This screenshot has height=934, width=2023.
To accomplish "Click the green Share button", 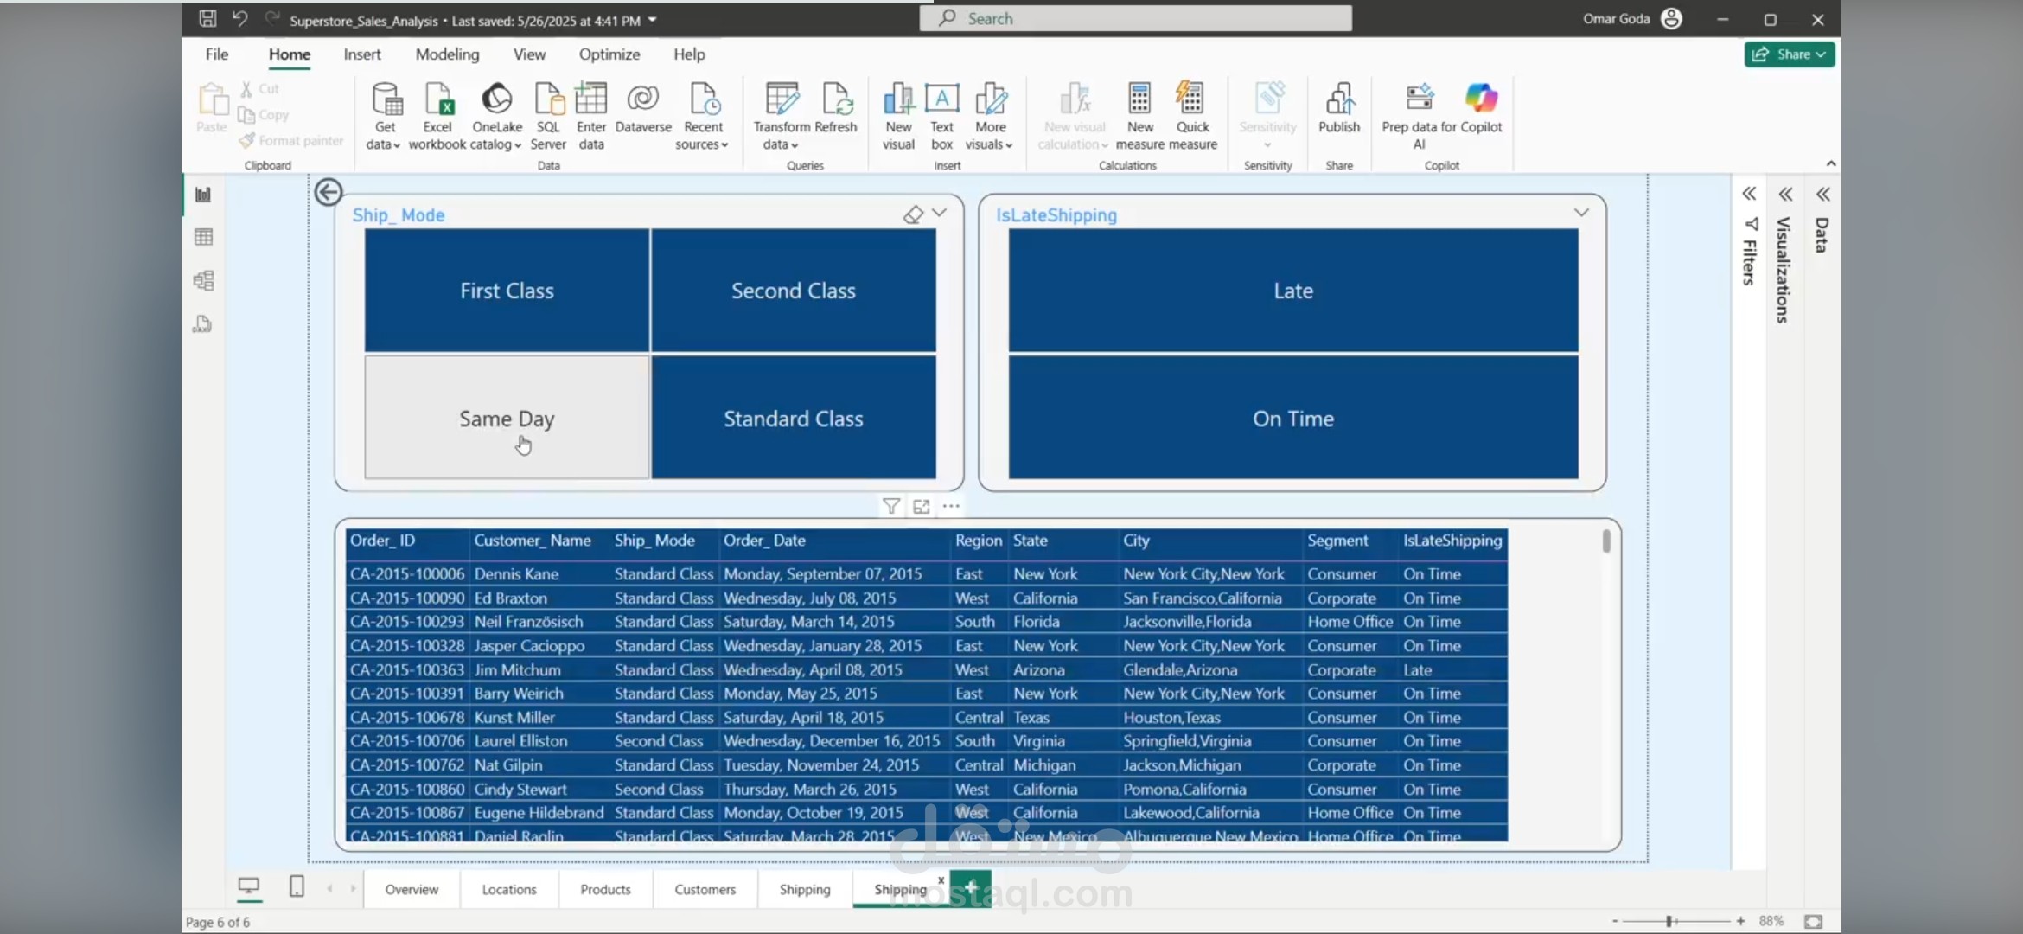I will pos(1789,54).
